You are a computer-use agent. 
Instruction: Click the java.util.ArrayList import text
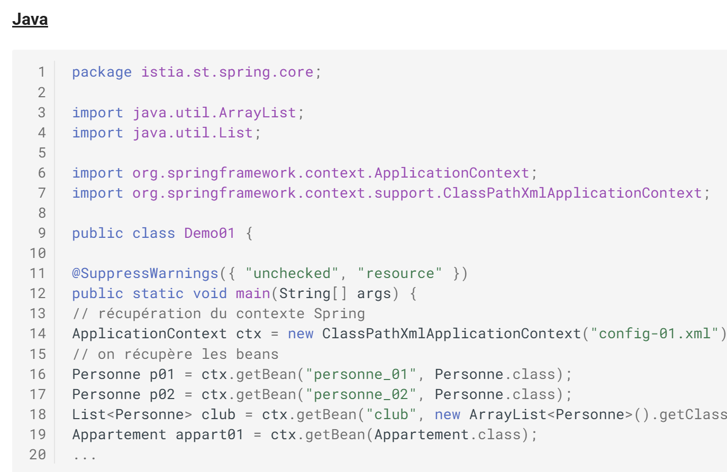(214, 113)
